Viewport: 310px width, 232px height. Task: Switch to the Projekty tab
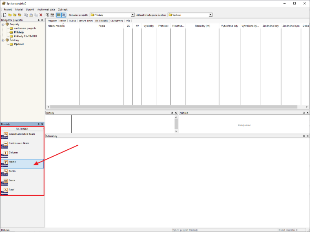point(52,21)
